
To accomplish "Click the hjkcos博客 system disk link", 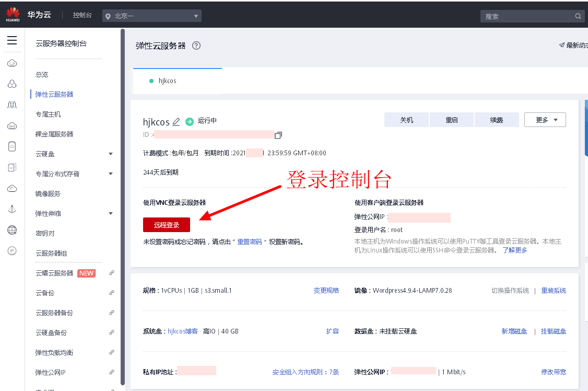I will coord(183,331).
